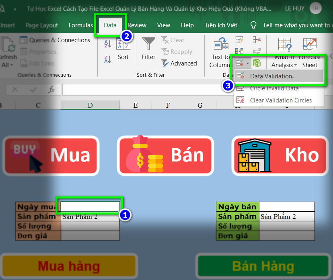Click the Edit Links command
This screenshot has width=333, height=280.
[37, 63]
